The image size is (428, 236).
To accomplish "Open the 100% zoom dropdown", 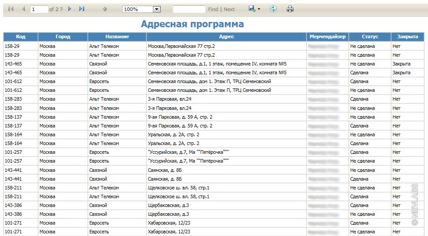I will [x=156, y=9].
